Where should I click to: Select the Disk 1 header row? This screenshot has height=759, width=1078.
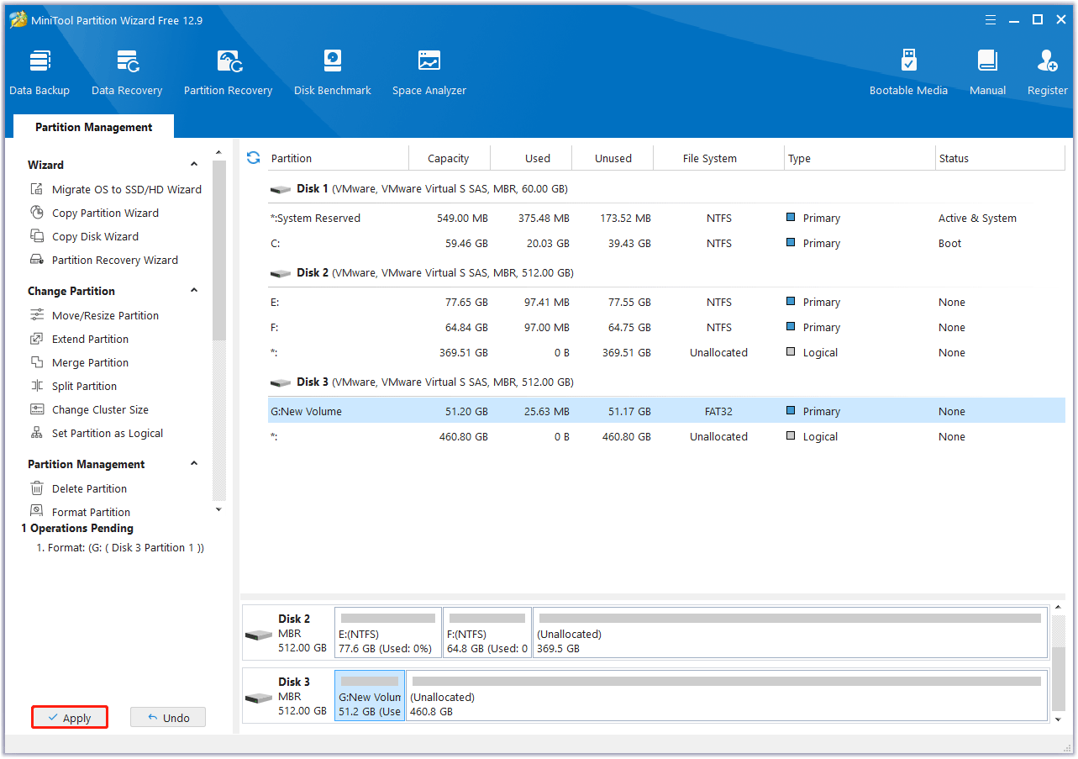click(x=666, y=189)
